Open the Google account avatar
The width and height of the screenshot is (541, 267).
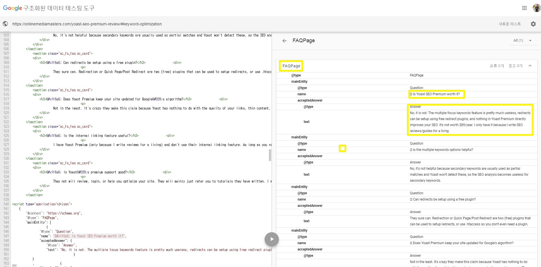536,8
